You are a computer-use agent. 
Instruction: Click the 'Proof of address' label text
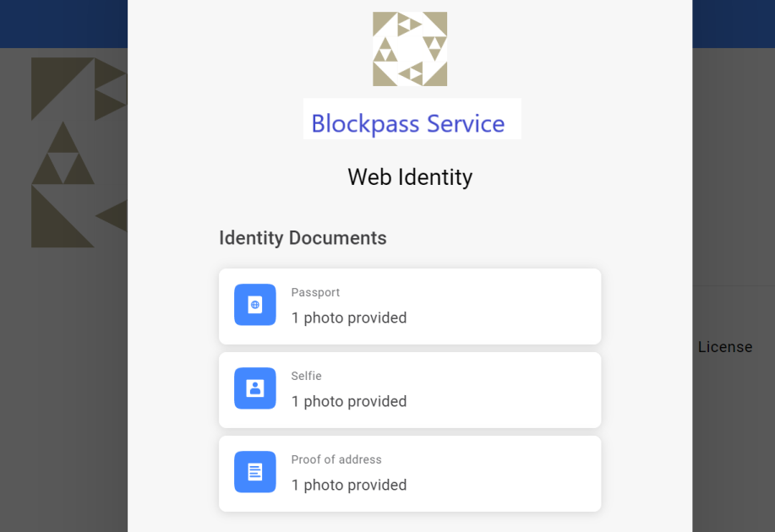coord(336,459)
